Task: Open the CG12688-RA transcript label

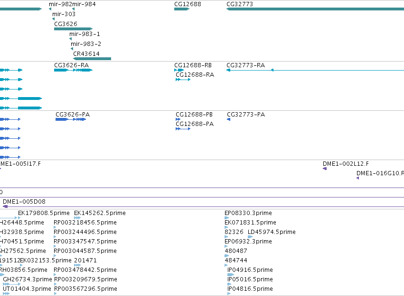Action: coord(195,75)
